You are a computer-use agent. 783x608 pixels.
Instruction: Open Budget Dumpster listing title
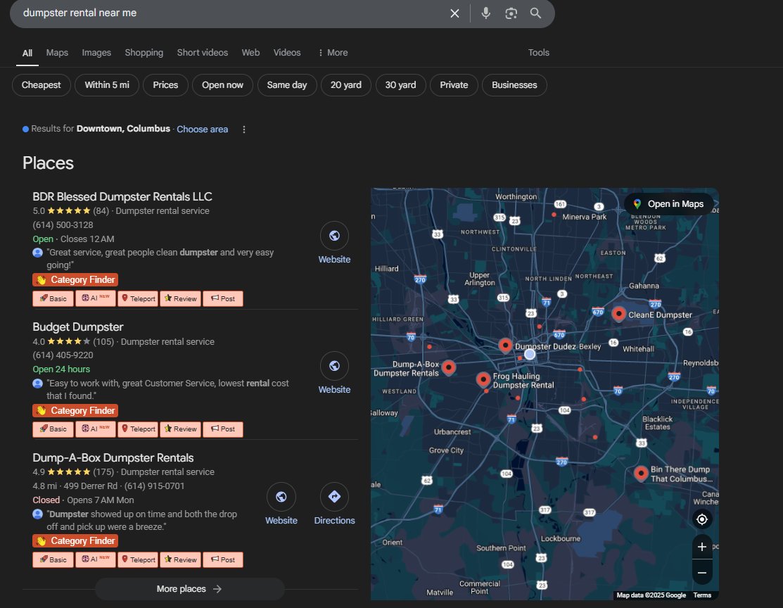coord(78,327)
